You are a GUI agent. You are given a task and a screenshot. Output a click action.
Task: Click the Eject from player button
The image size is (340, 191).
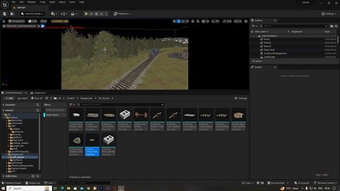[x=101, y=14]
